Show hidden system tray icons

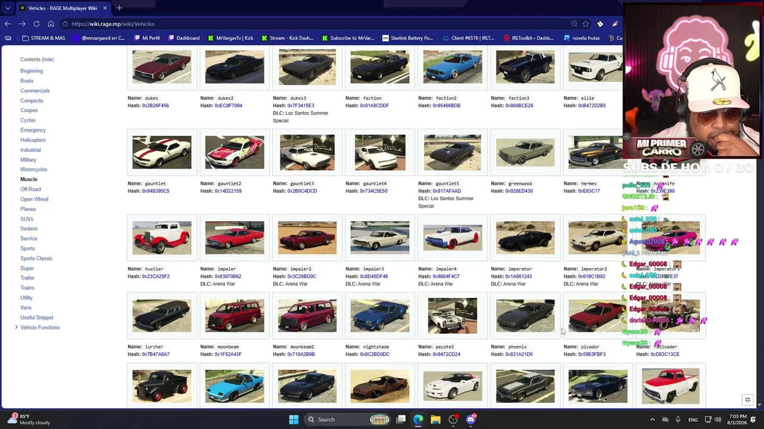tap(652, 419)
